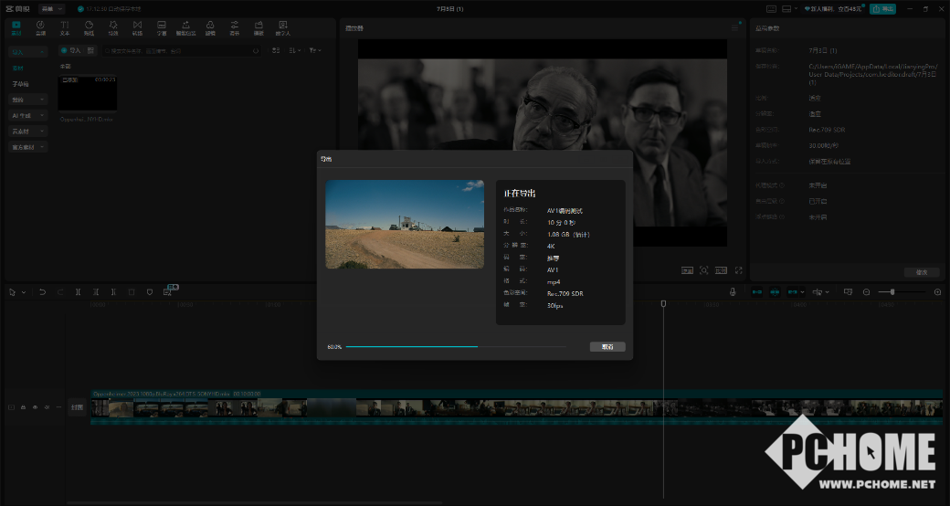Click the delete-left trim tool
The height and width of the screenshot is (506, 950).
[x=96, y=292]
